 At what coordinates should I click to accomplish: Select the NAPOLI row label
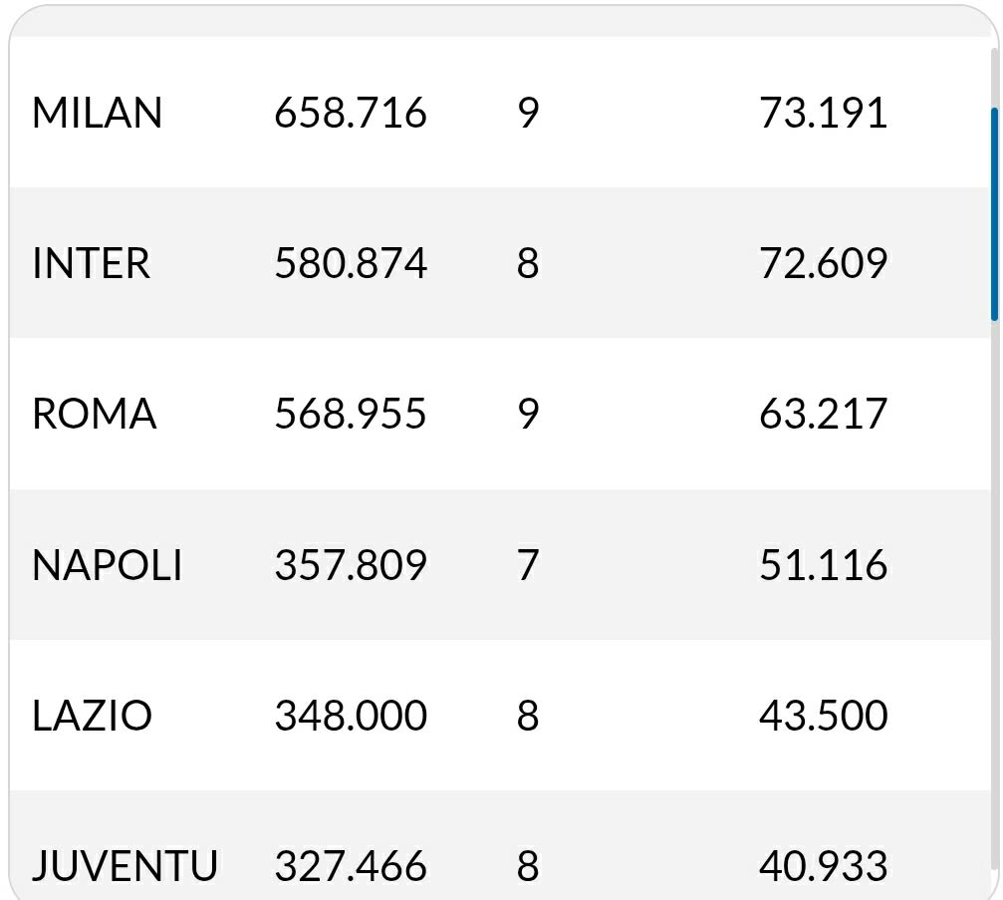tap(107, 565)
